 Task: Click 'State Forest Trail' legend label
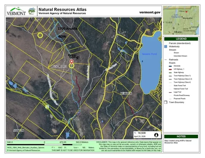(x=180, y=86)
